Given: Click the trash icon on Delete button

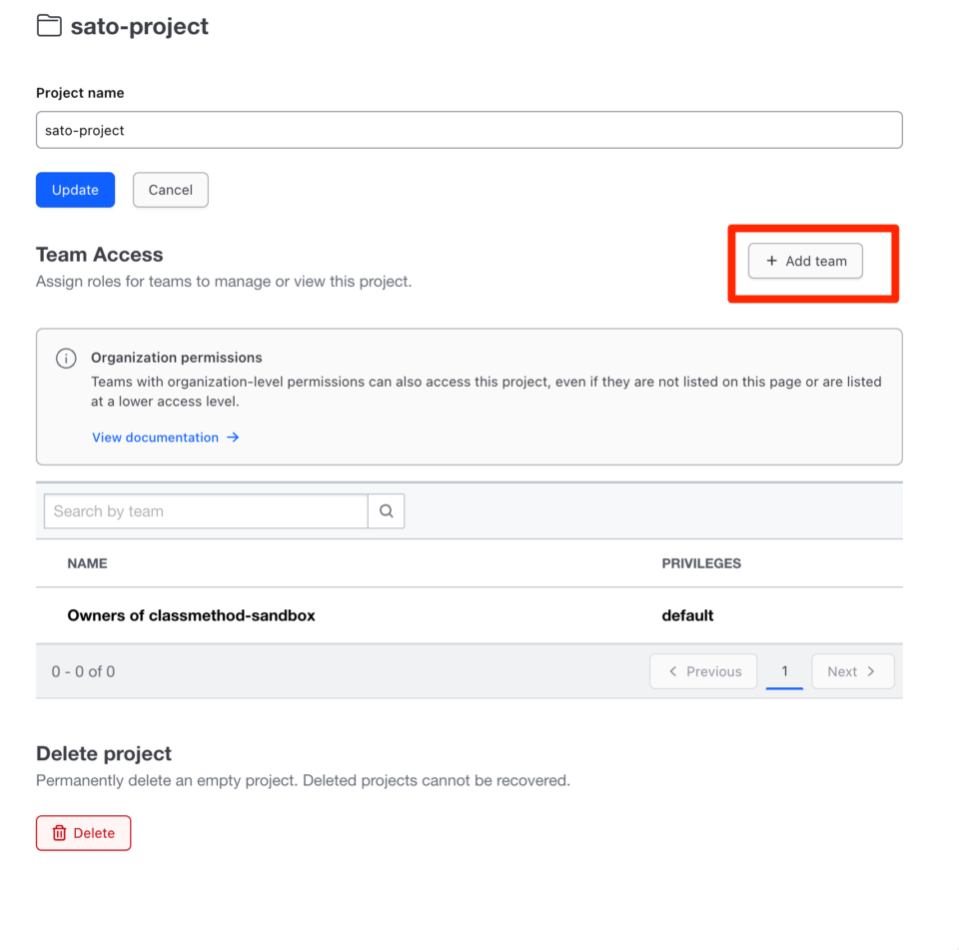Looking at the screenshot, I should (59, 832).
